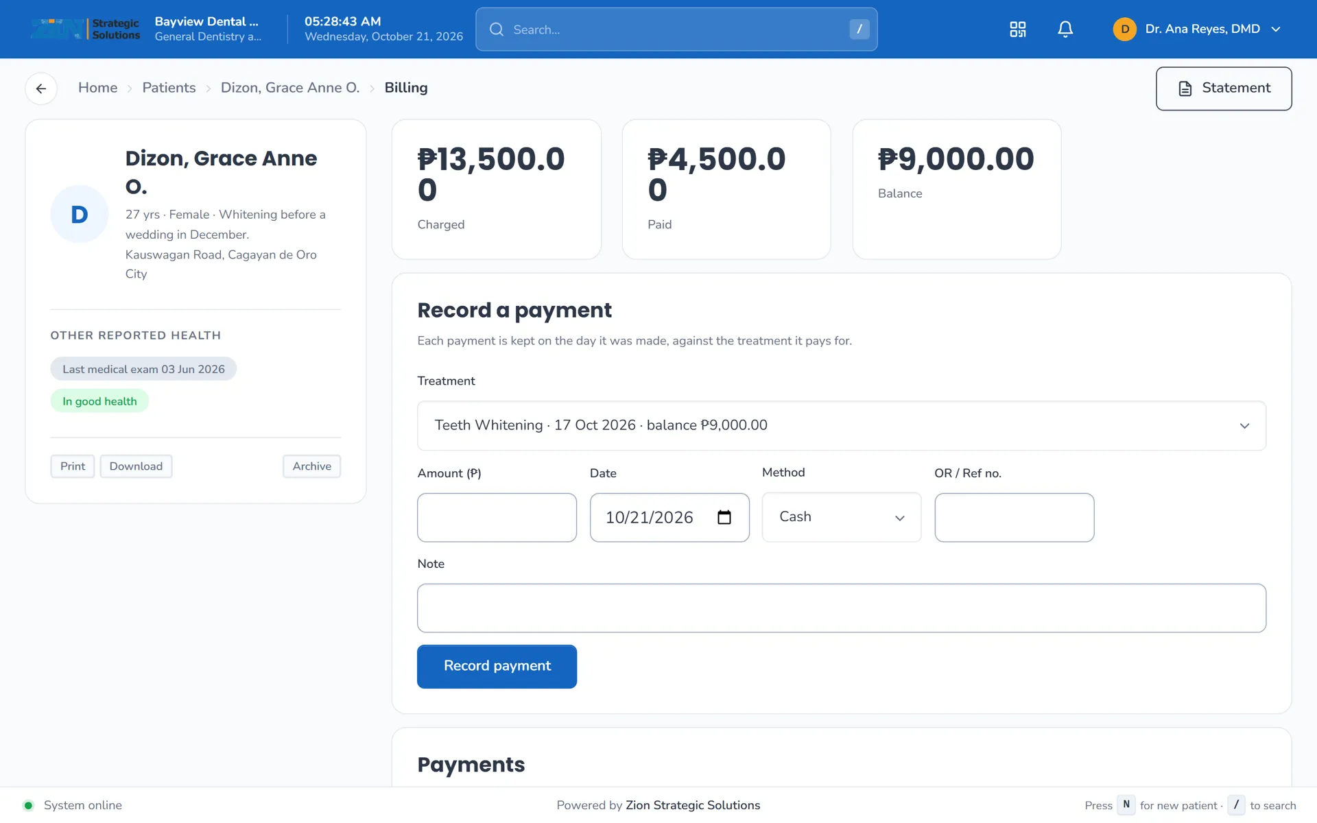
Task: Click the Zion Strategic Solutions logo
Action: coord(86,29)
